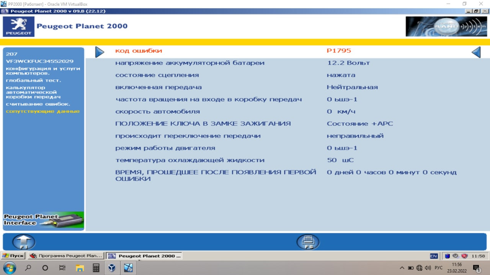Click the Peugeot lion logo
Viewport: 490px width, 275px height.
(18, 27)
